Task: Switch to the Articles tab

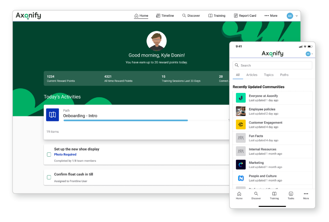Action: tap(252, 75)
